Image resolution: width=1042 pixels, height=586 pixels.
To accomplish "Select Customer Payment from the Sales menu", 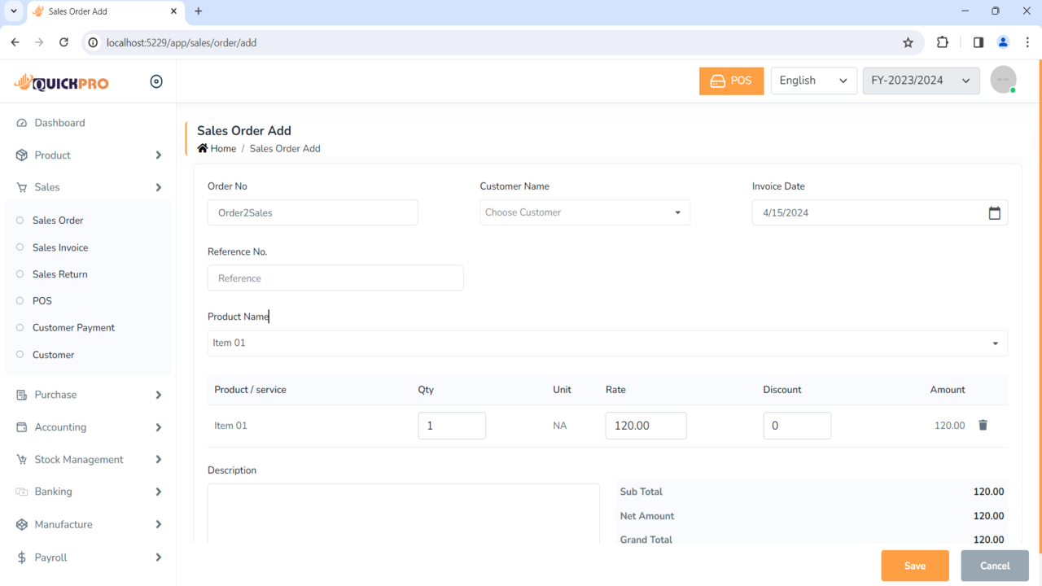I will click(72, 327).
